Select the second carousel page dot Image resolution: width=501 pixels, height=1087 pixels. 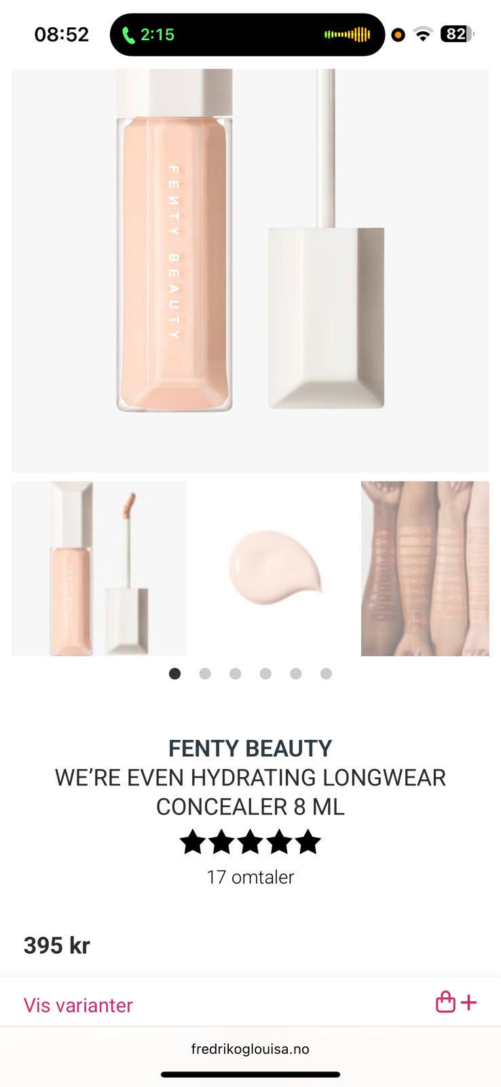(205, 673)
